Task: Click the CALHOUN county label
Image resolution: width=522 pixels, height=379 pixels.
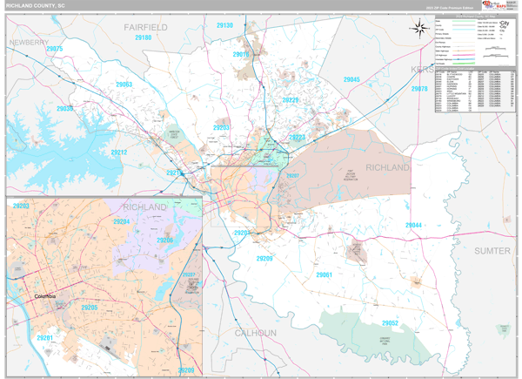Action: pos(255,334)
